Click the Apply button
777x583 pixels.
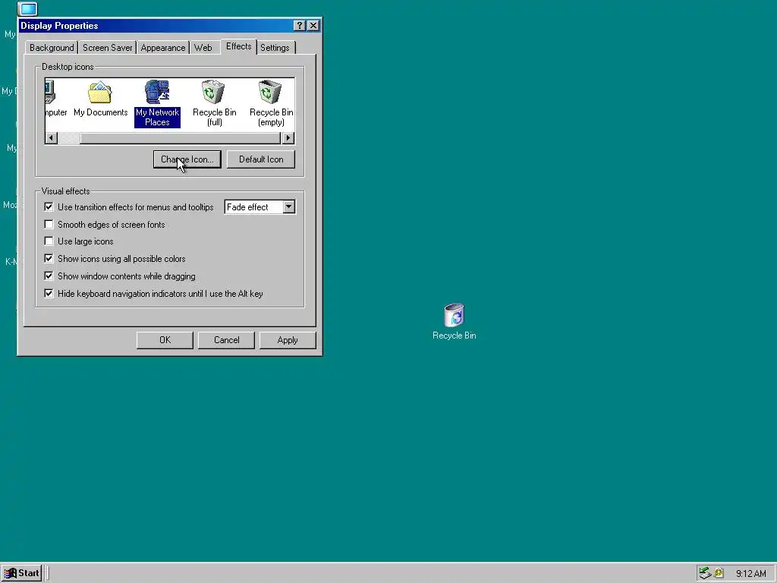tap(288, 340)
